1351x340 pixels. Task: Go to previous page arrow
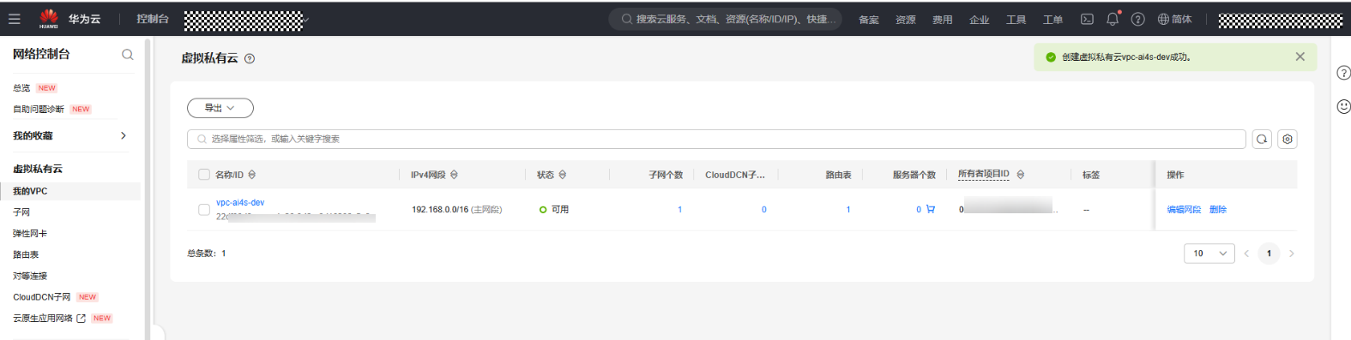(x=1246, y=254)
